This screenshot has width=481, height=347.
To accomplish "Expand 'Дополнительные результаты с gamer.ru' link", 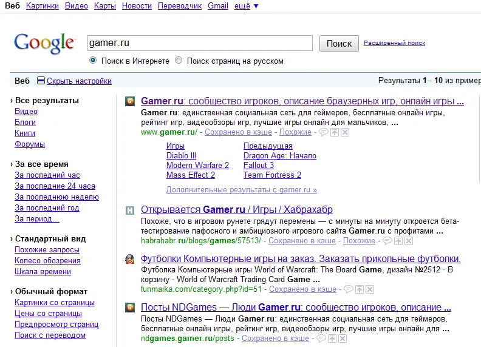I will click(x=241, y=190).
